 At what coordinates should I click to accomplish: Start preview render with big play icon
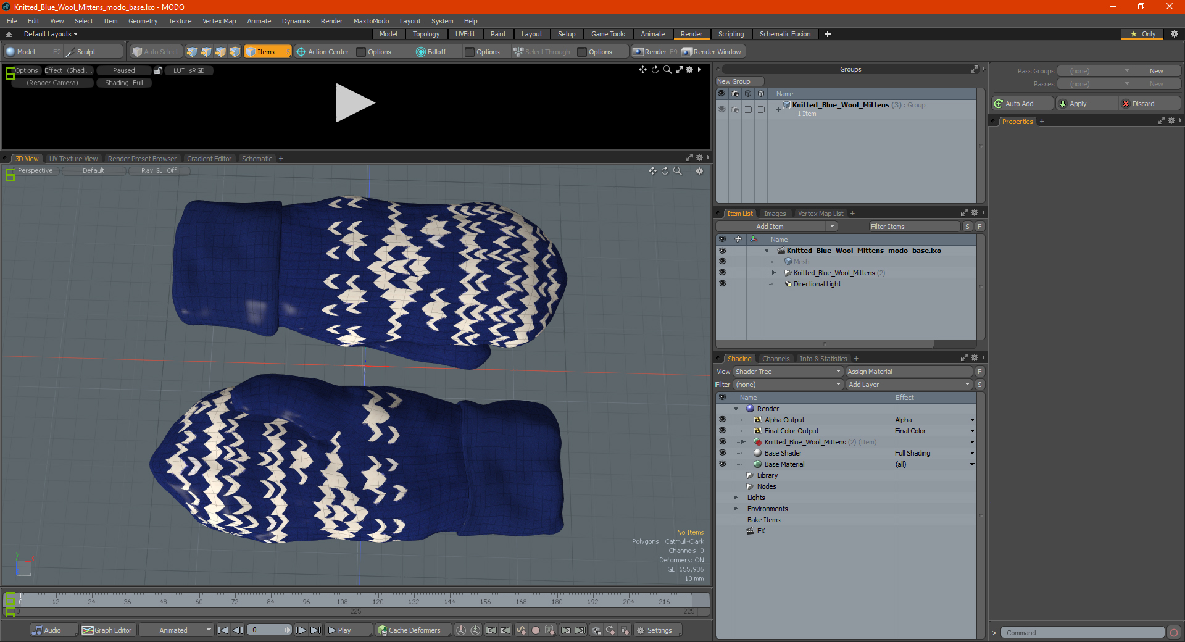tap(355, 102)
